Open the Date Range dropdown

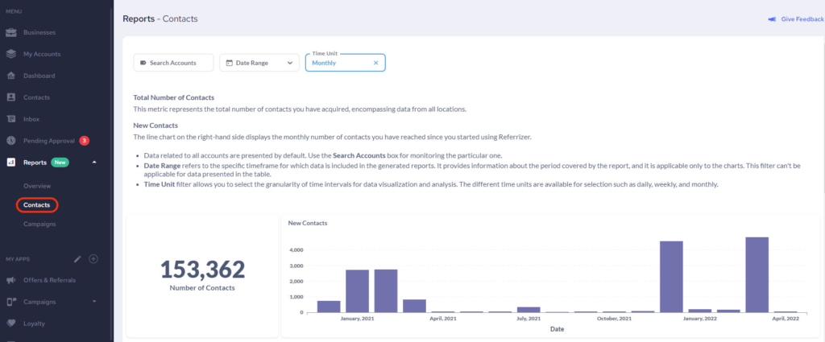click(259, 63)
